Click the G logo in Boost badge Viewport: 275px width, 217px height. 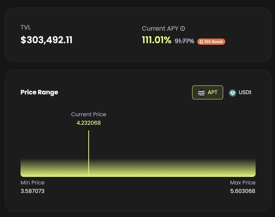(x=201, y=42)
